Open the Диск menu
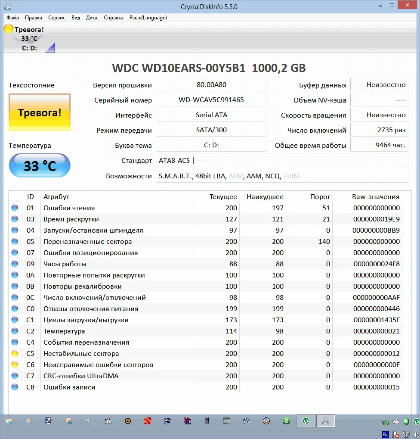This screenshot has height=439, width=420. tap(92, 18)
